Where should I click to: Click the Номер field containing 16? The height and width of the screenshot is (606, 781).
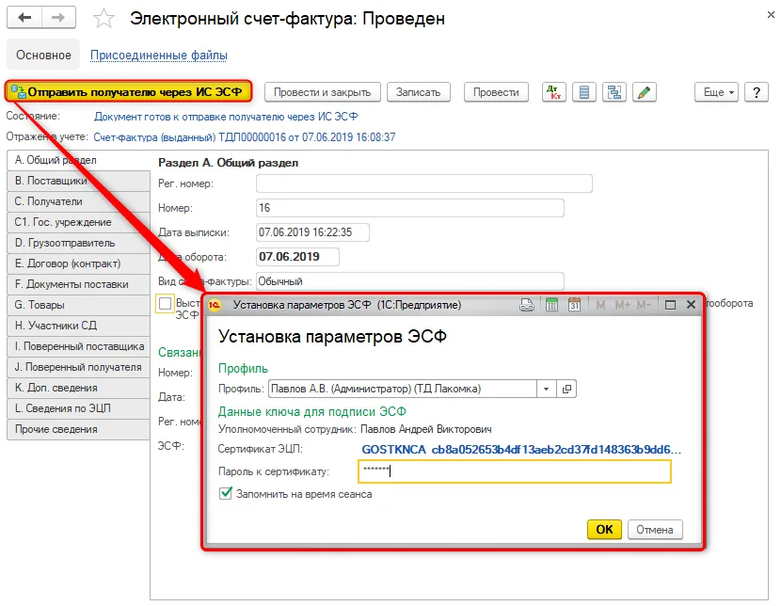point(410,208)
